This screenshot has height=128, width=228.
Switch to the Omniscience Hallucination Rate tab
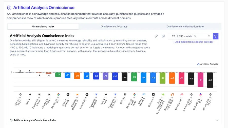[x=185, y=27]
